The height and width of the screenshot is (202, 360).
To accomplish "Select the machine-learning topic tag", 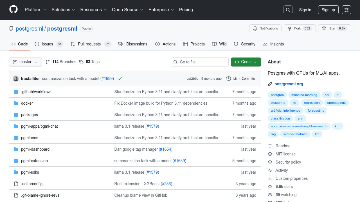I will (x=304, y=95).
